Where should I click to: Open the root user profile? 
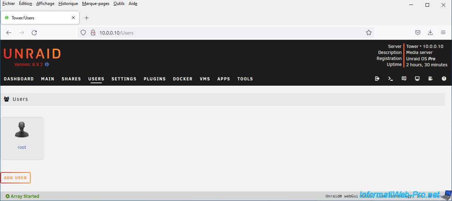[22, 138]
